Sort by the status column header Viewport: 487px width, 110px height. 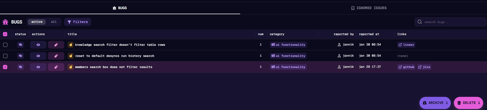[x=20, y=34]
